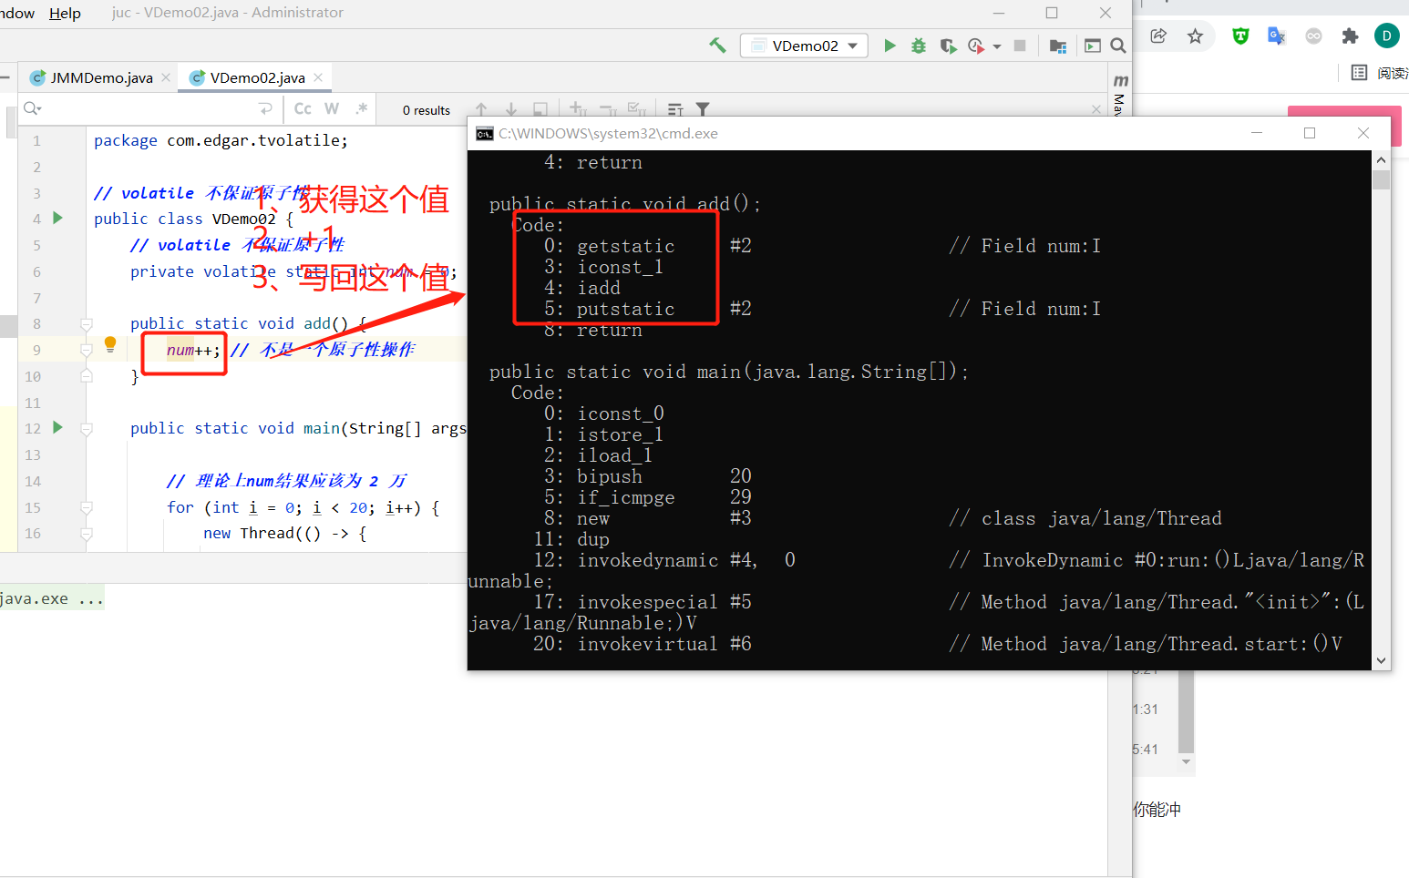Go to previous occurrence up arrow
Image resolution: width=1409 pixels, height=878 pixels.
[481, 109]
